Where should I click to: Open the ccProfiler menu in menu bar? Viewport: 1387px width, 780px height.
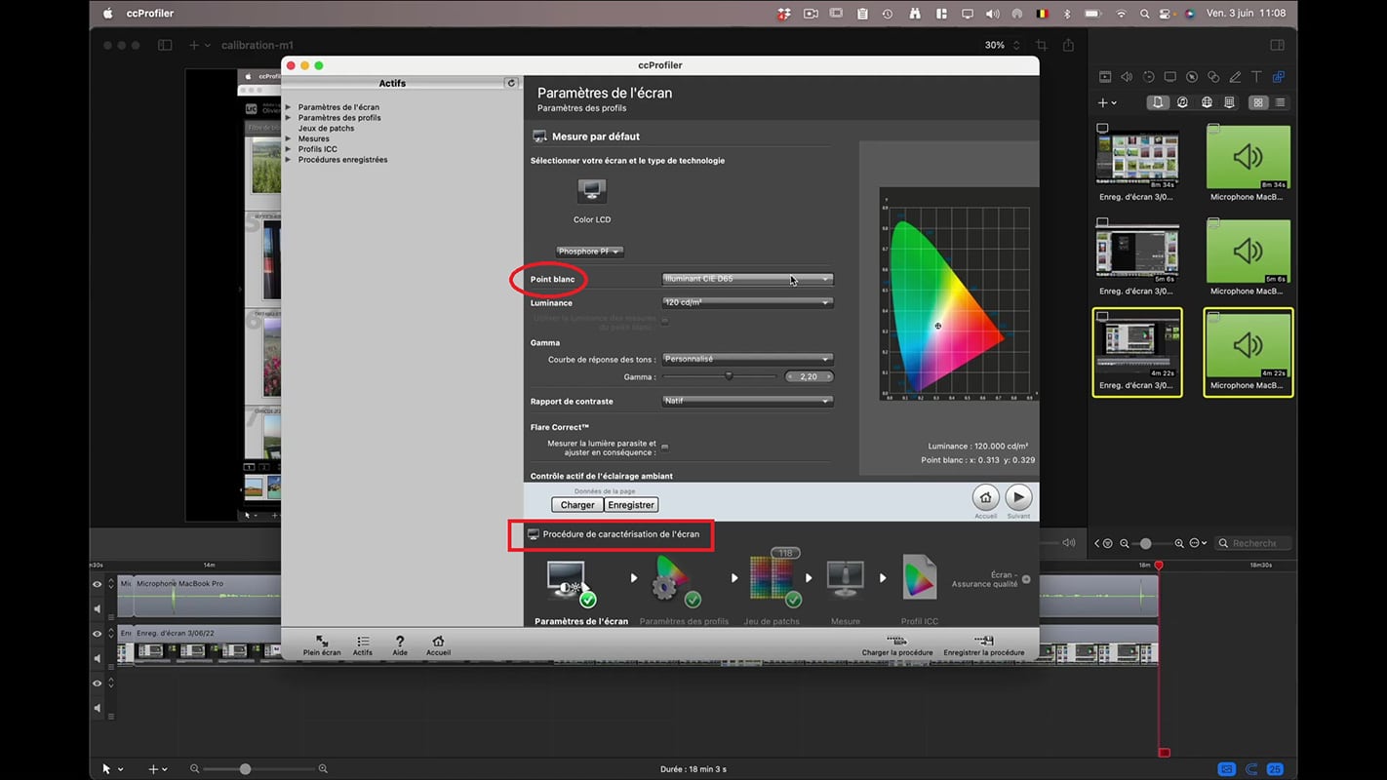click(x=150, y=14)
